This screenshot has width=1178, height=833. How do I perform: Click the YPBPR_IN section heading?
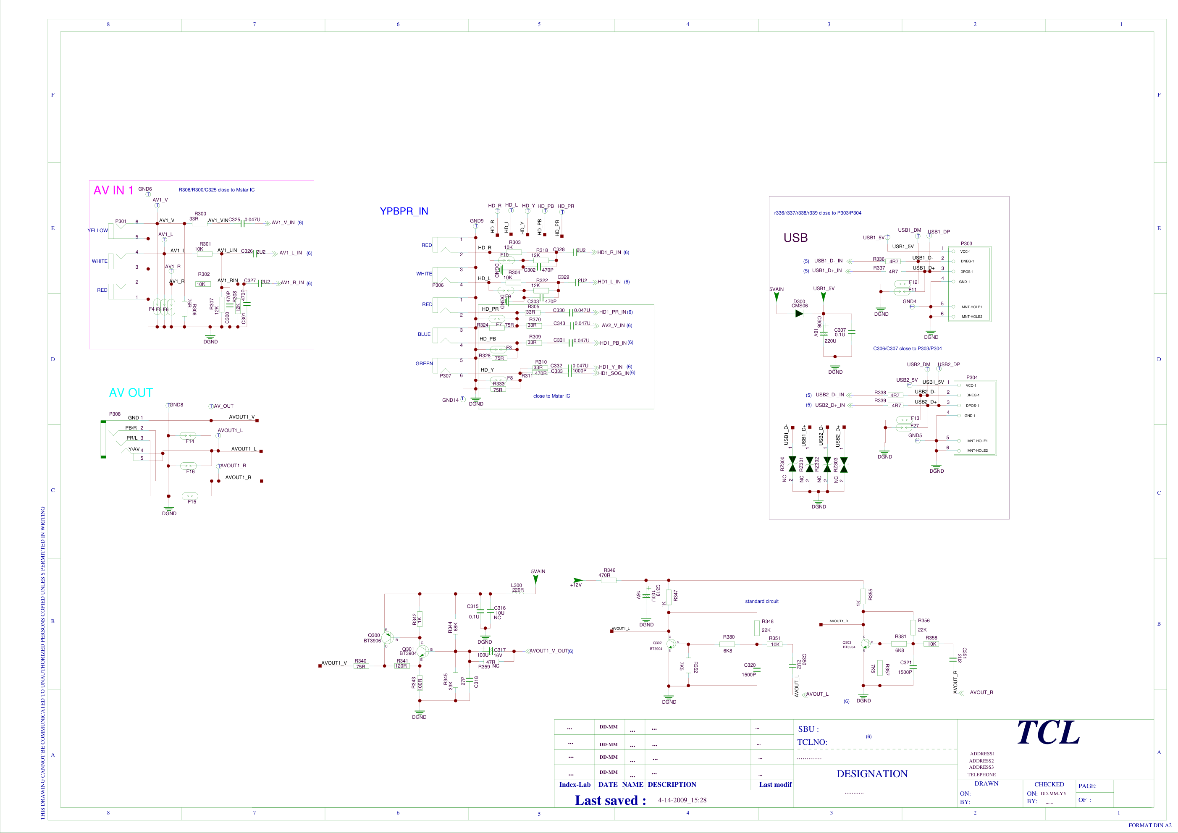pos(404,211)
